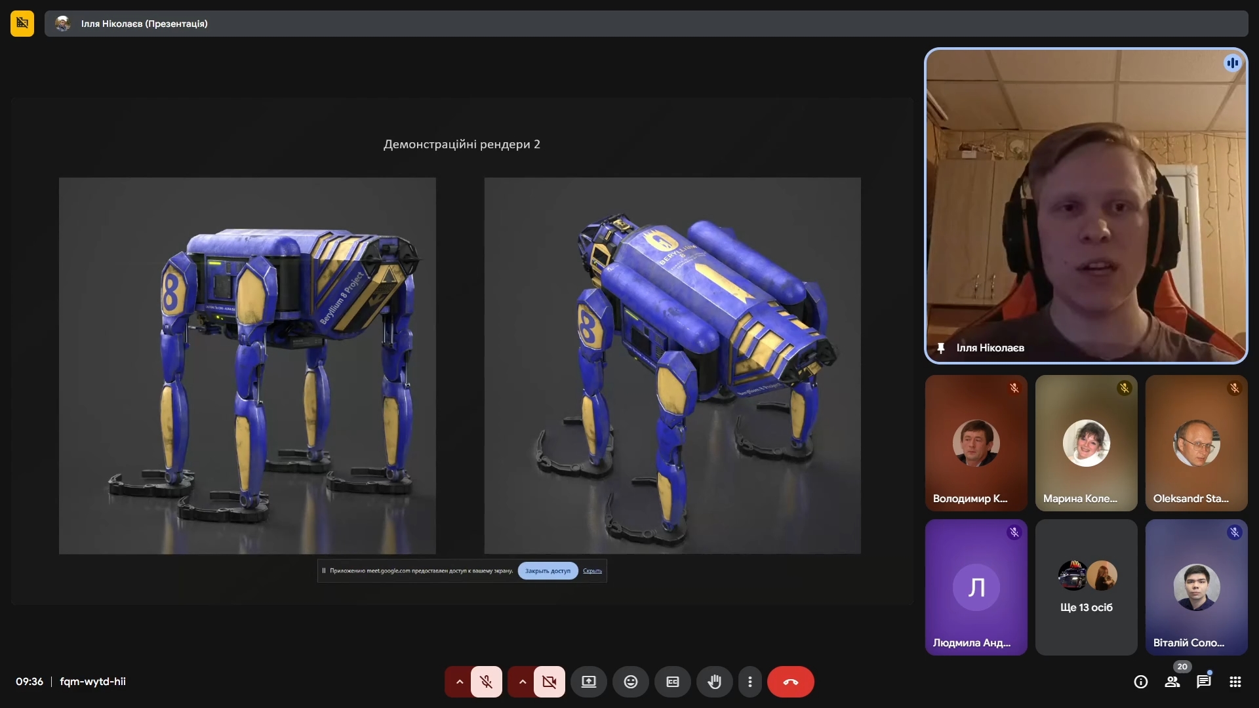Unmute the microphone
The width and height of the screenshot is (1259, 708).
pos(486,682)
